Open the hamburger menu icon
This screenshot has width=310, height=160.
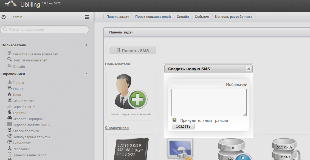click(x=87, y=17)
